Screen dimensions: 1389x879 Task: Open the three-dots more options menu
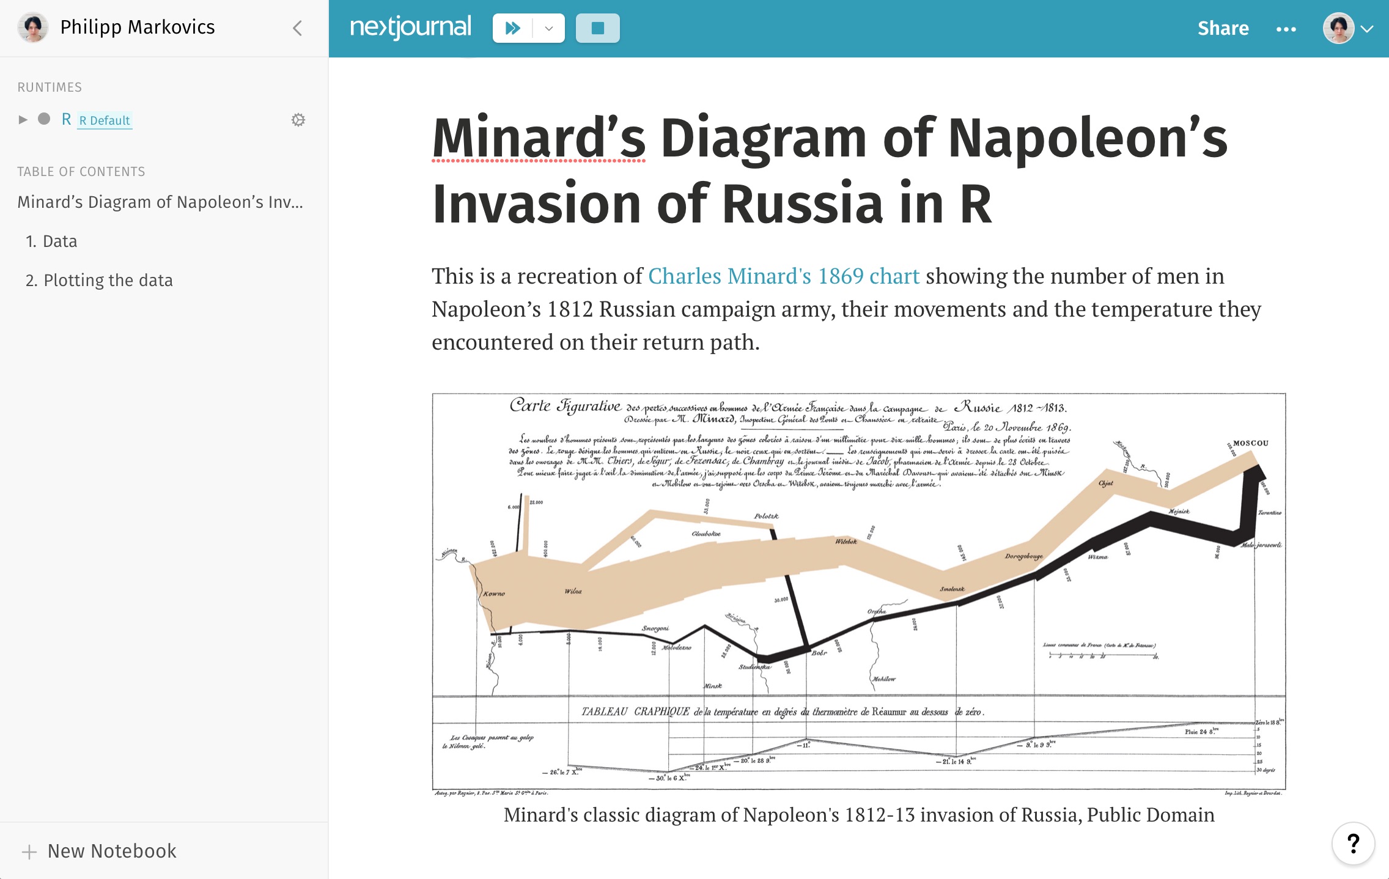(x=1286, y=29)
